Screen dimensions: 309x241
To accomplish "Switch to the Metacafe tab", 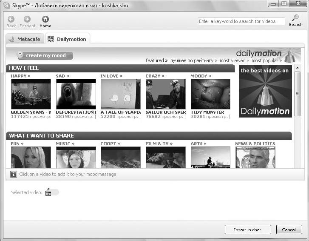I will coord(25,39).
